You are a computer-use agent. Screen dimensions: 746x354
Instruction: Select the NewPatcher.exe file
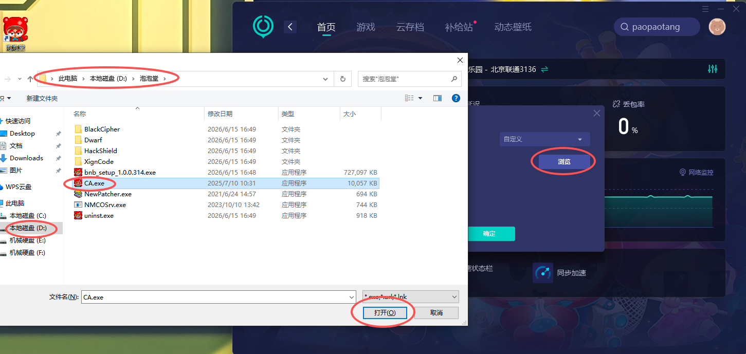pyautogui.click(x=108, y=194)
